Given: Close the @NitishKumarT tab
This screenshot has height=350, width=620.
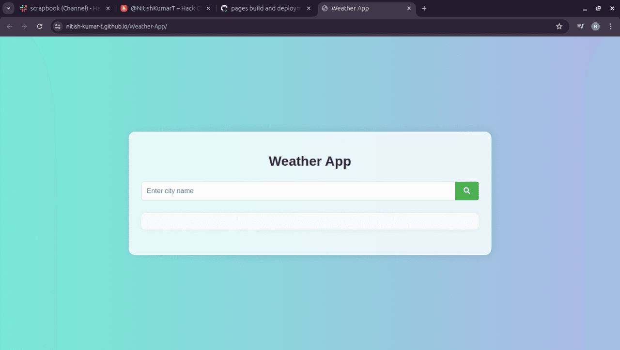Looking at the screenshot, I should point(208,8).
